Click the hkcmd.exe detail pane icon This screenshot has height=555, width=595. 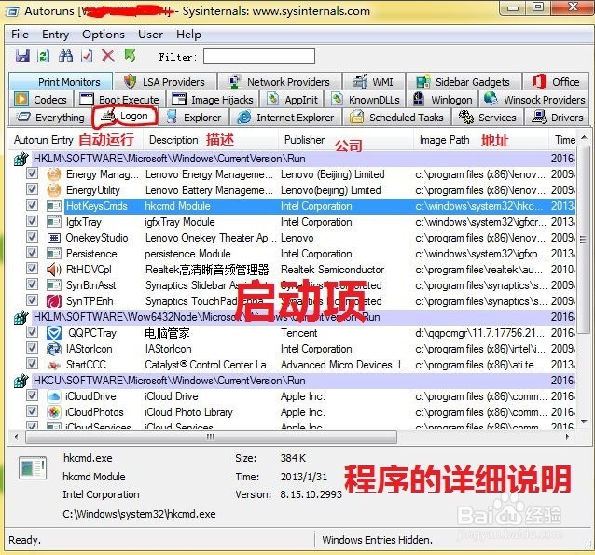33,467
